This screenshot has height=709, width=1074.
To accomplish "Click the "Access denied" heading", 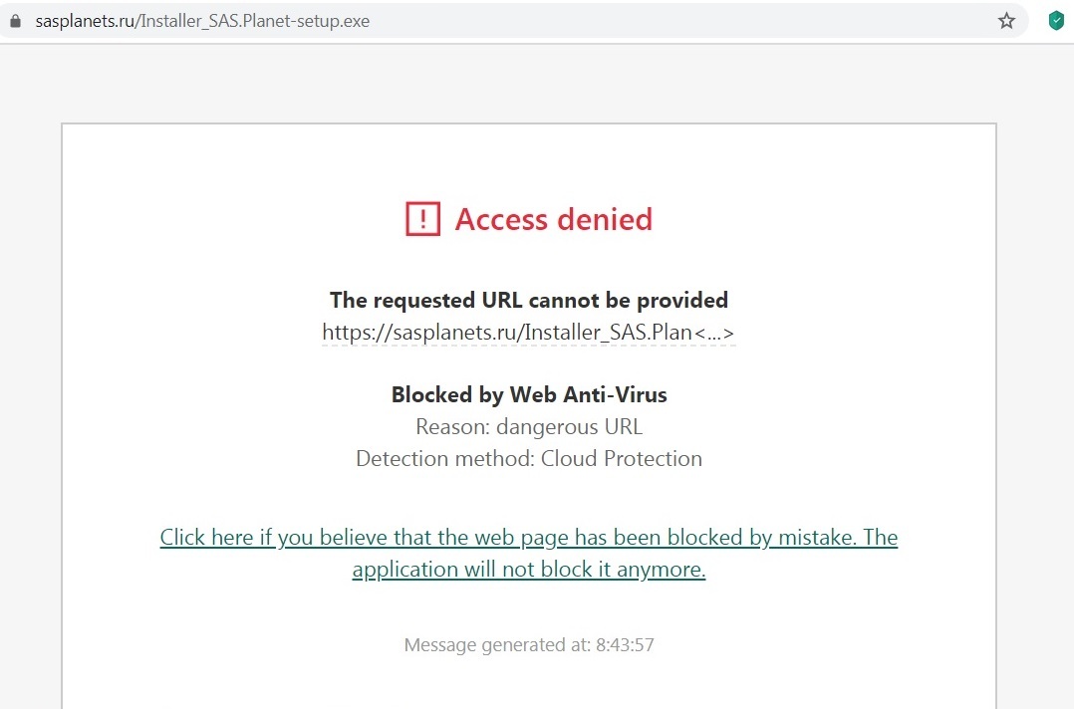I will point(553,219).
